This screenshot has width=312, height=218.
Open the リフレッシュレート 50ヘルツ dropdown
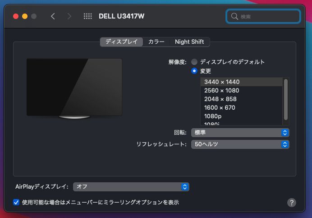point(240,144)
